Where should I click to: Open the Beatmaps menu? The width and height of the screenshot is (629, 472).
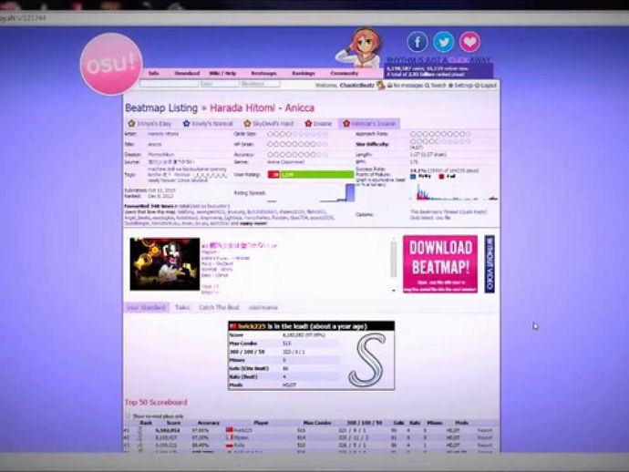263,74
